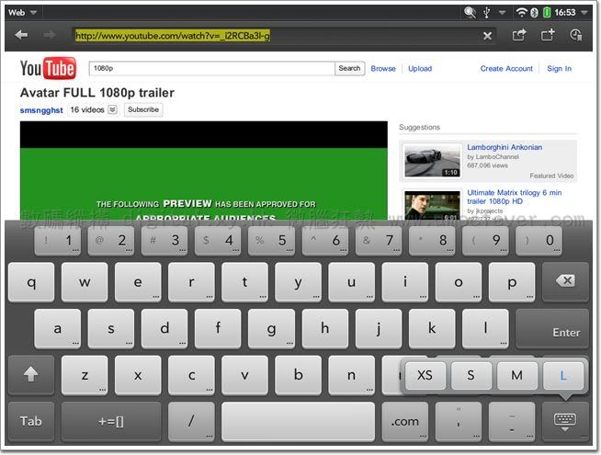Tap the add bookmark icon
This screenshot has height=455, width=601.
[x=548, y=35]
